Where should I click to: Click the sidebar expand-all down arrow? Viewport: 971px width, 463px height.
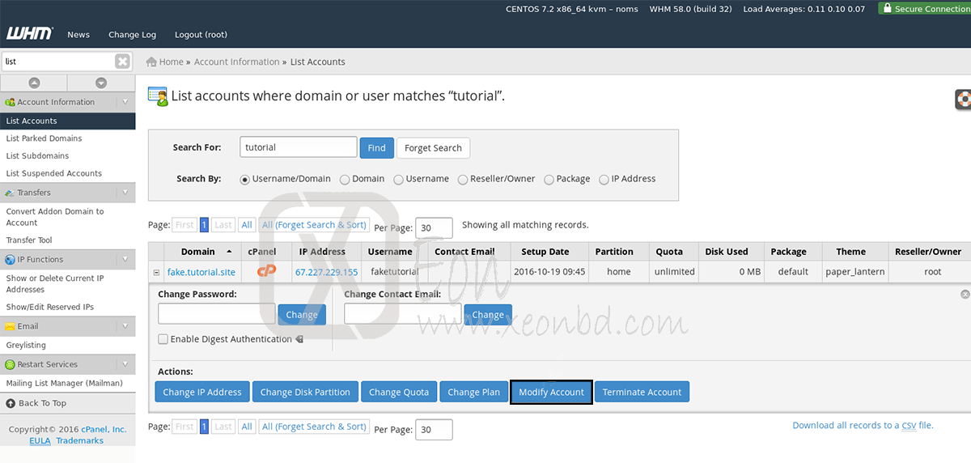click(x=101, y=83)
